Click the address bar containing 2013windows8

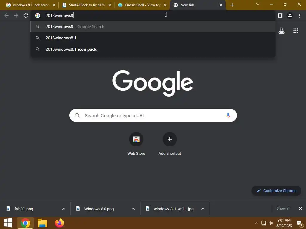tap(153, 16)
